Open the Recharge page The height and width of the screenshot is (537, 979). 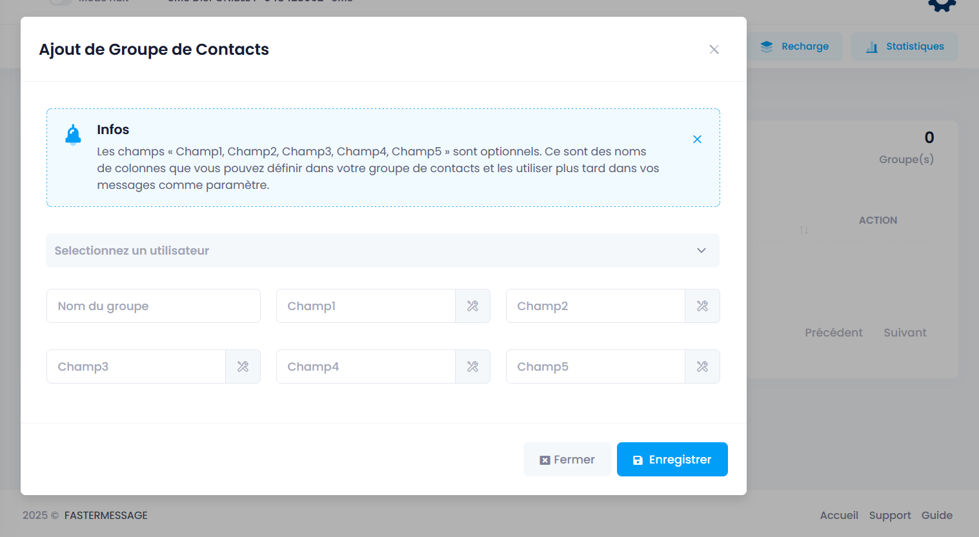pos(794,46)
